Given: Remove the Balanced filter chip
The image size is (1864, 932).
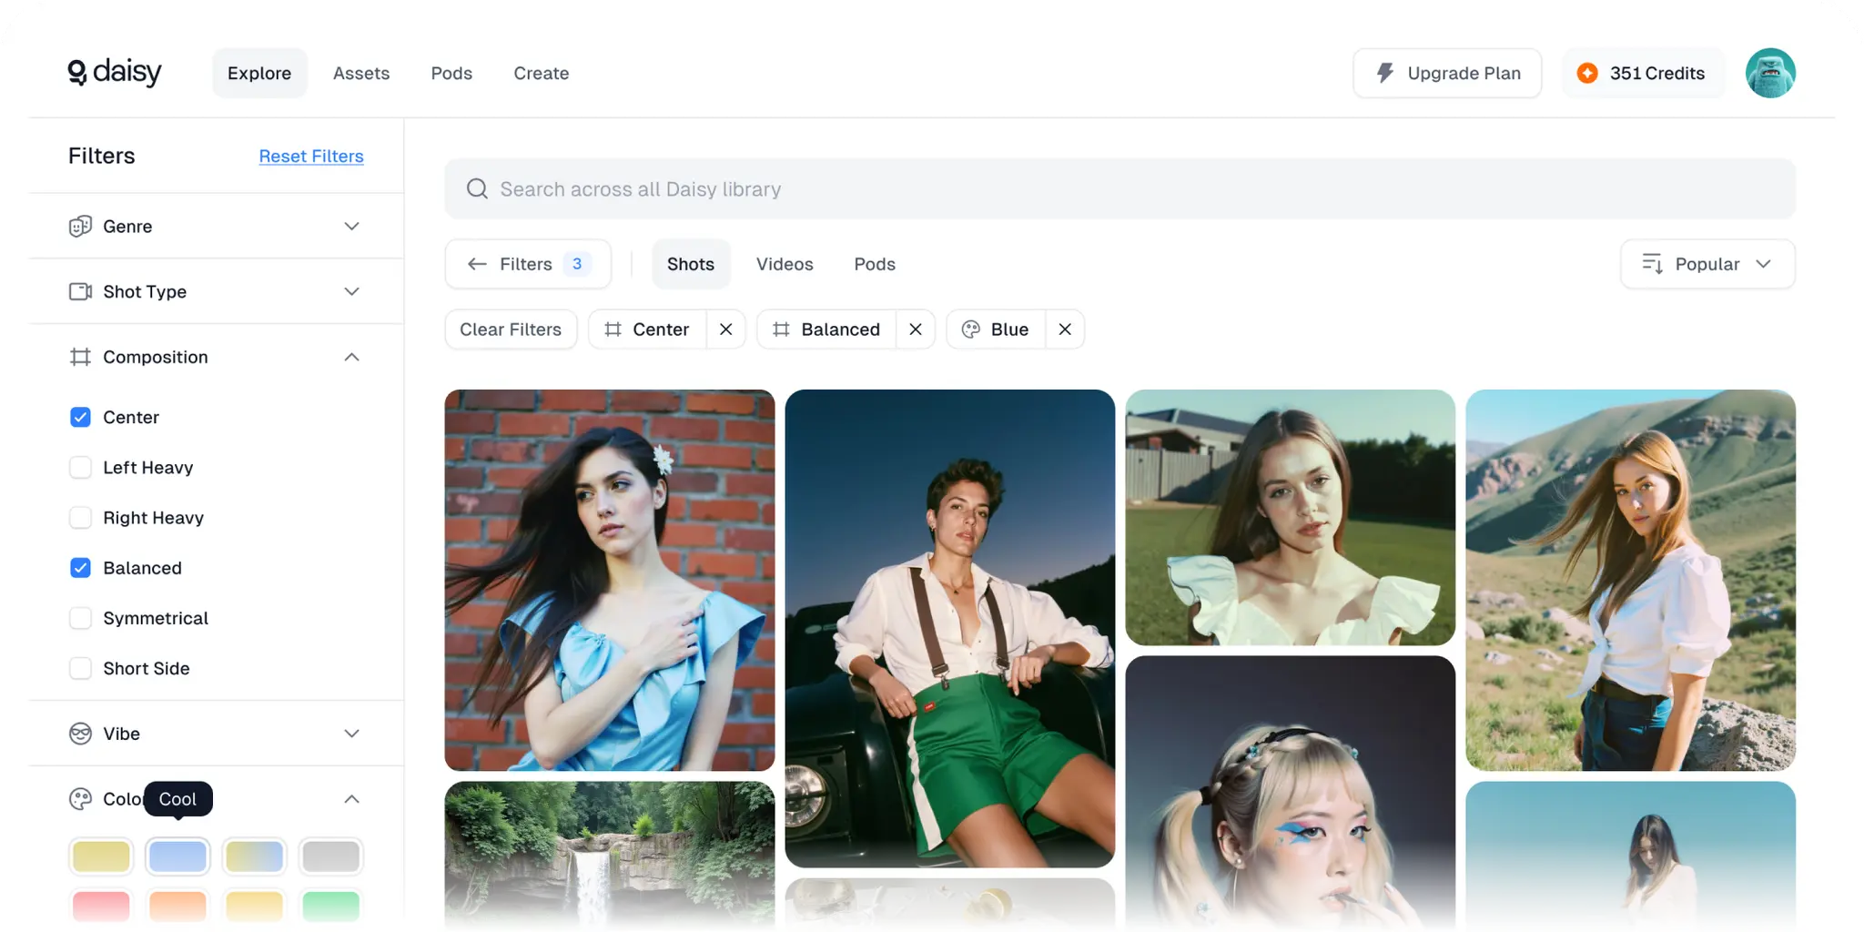Looking at the screenshot, I should pyautogui.click(x=916, y=329).
